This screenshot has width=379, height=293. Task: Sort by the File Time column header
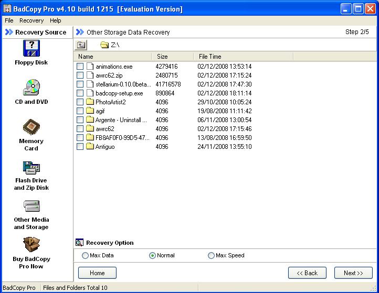(244, 57)
